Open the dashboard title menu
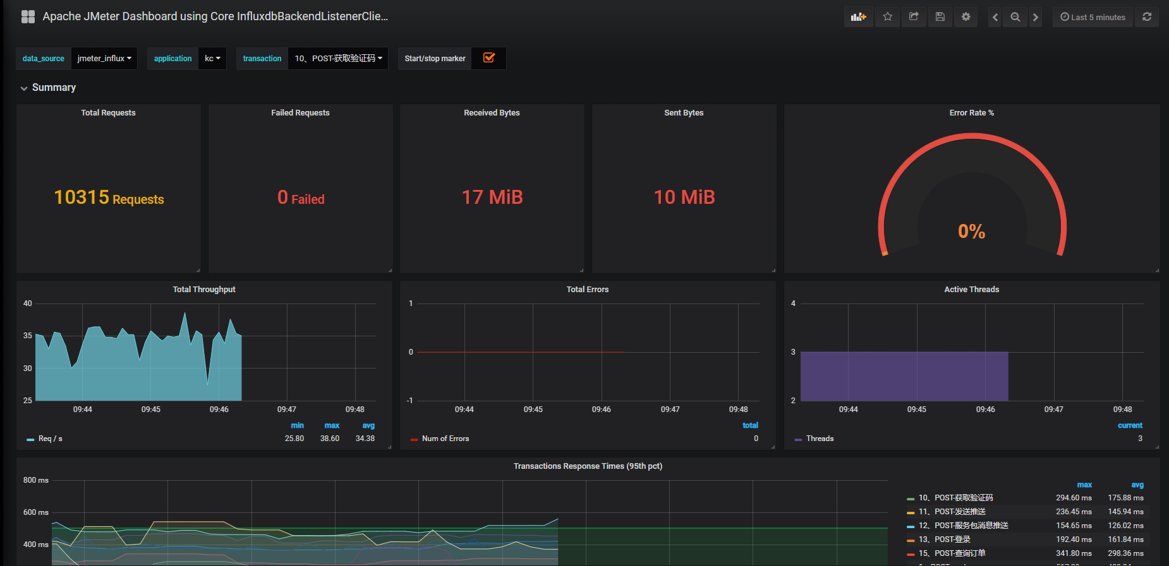The height and width of the screenshot is (566, 1169). point(215,16)
